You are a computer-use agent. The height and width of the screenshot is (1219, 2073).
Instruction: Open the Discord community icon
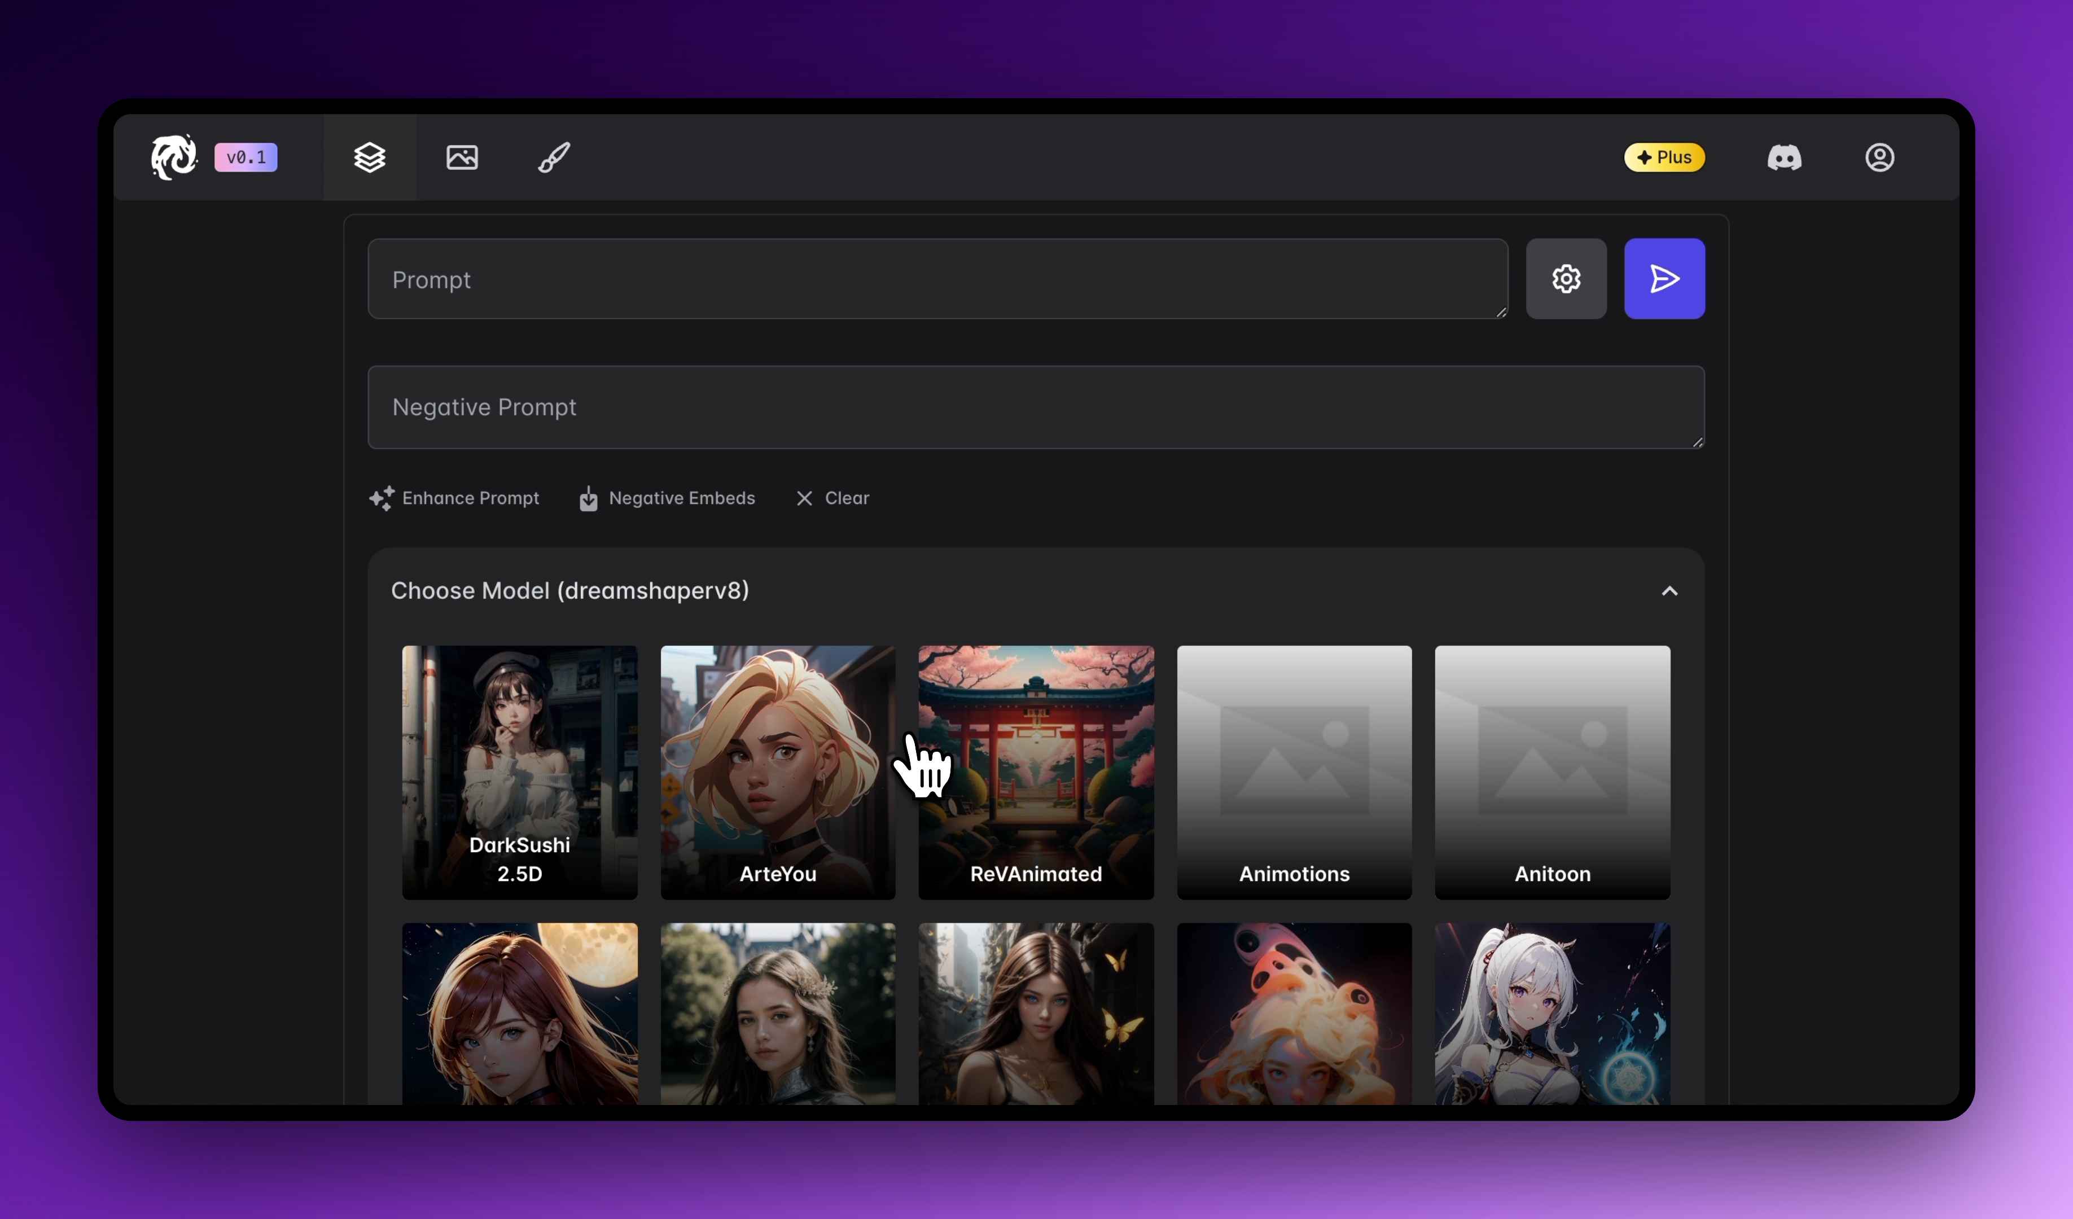(x=1783, y=157)
